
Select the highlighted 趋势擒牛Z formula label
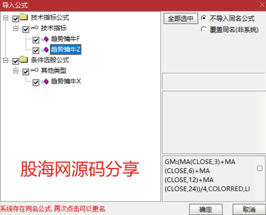click(x=66, y=50)
